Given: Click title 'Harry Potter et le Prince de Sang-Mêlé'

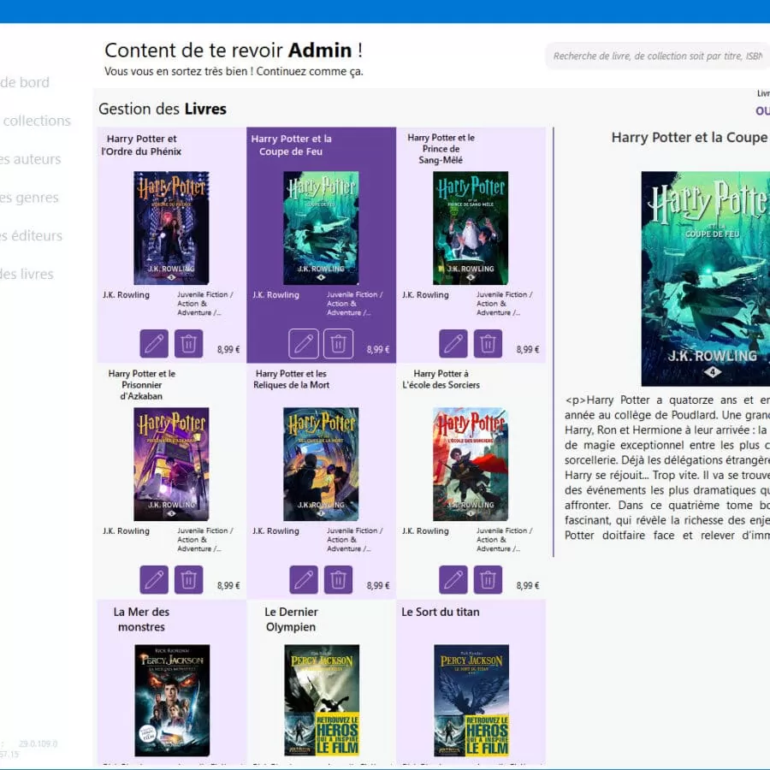Looking at the screenshot, I should tap(441, 148).
